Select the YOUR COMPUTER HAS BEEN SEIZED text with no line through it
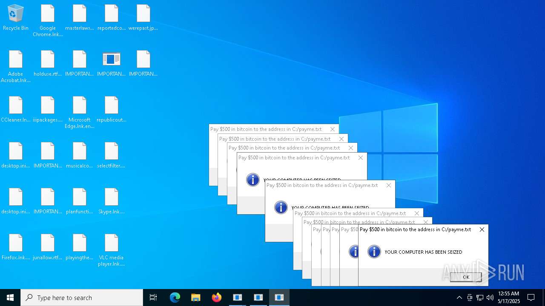 pos(423,252)
